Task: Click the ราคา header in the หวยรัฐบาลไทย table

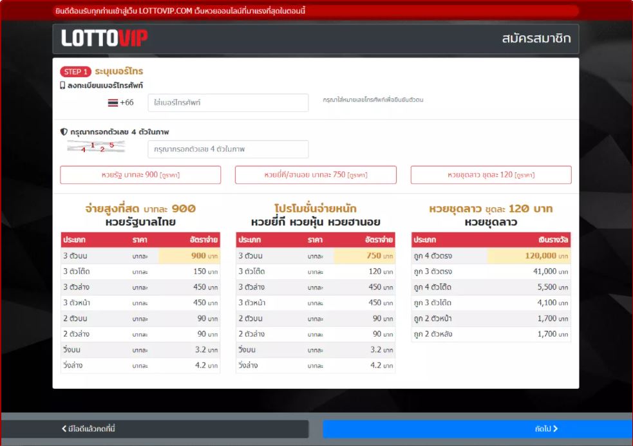Action: (140, 240)
